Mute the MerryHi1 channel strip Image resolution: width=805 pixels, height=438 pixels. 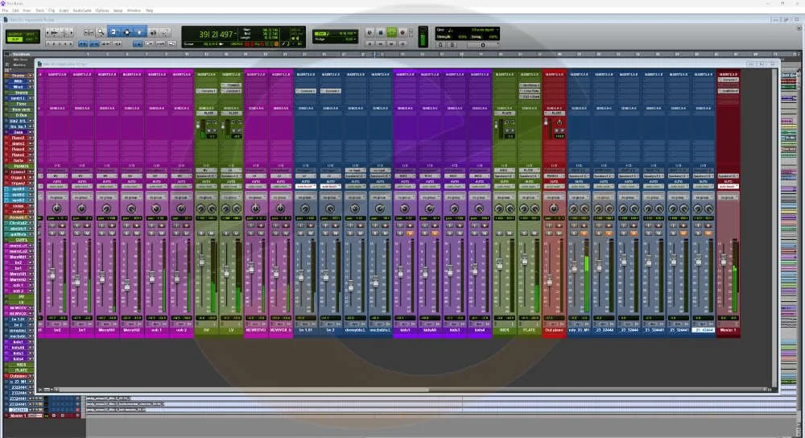111,233
